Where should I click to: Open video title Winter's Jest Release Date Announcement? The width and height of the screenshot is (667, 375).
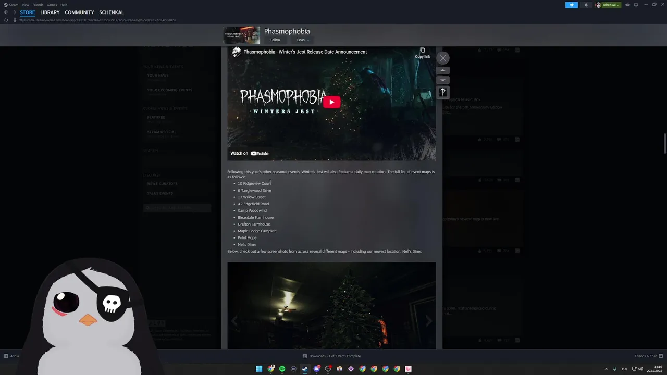(x=305, y=52)
